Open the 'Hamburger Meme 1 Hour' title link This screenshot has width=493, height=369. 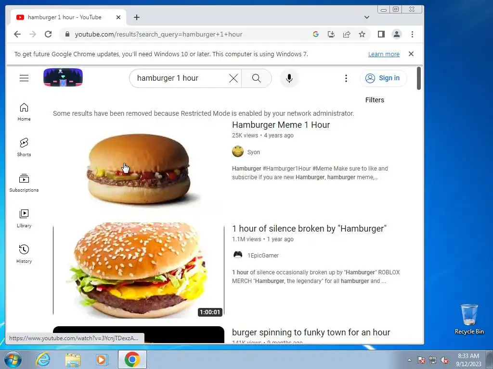281,125
